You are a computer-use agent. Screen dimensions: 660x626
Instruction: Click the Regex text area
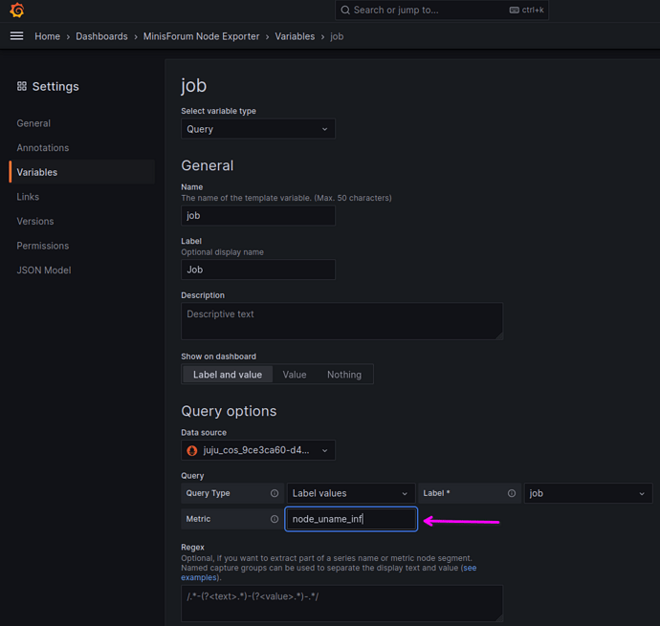(341, 603)
